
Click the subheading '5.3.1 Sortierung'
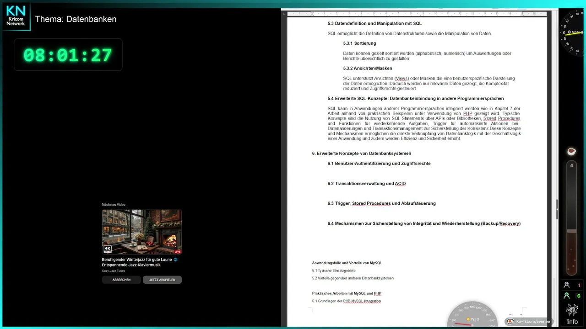coord(359,43)
